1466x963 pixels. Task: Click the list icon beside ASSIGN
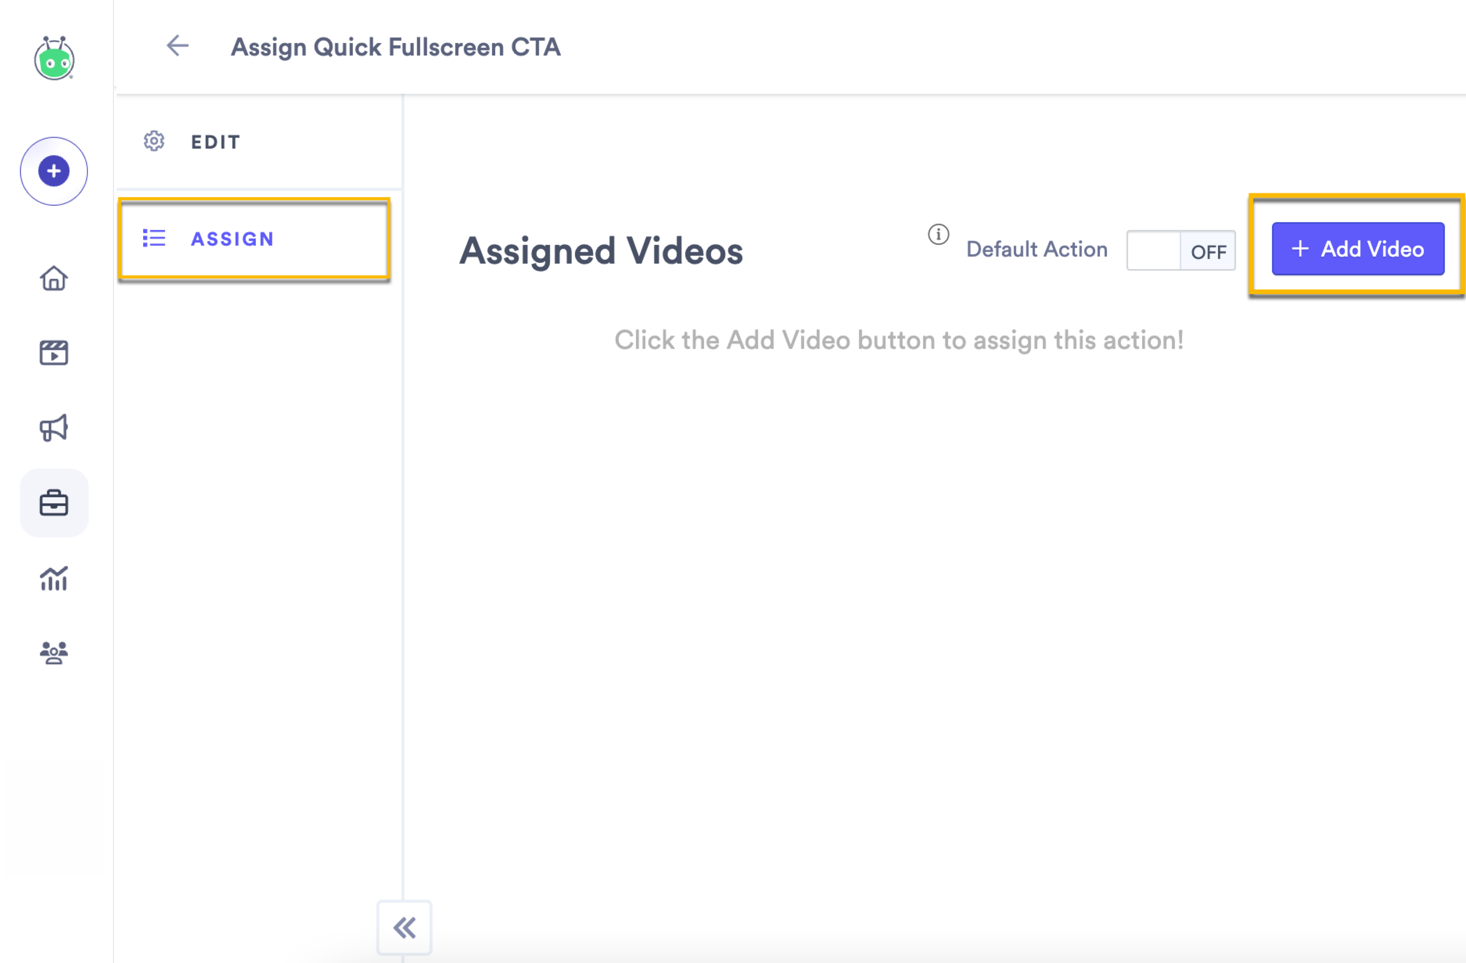(154, 239)
